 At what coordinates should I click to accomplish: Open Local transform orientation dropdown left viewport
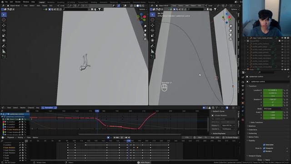[x=62, y=6]
